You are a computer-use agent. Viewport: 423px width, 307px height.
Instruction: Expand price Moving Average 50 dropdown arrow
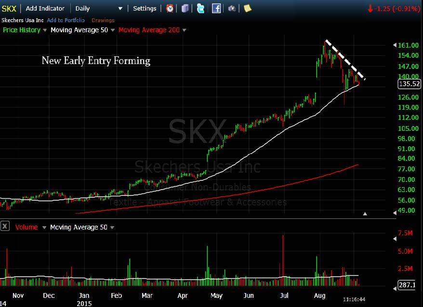click(113, 30)
